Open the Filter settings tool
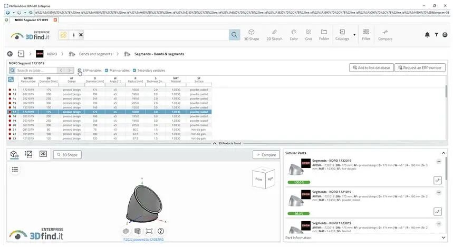Viewport: 453px width, 247px height. tap(366, 35)
